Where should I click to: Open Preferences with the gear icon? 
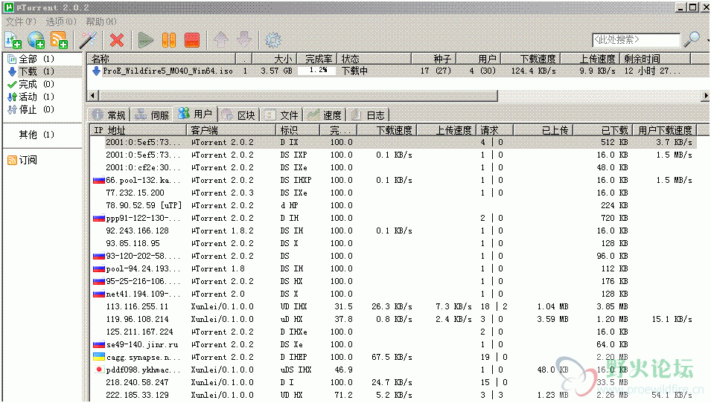(273, 40)
